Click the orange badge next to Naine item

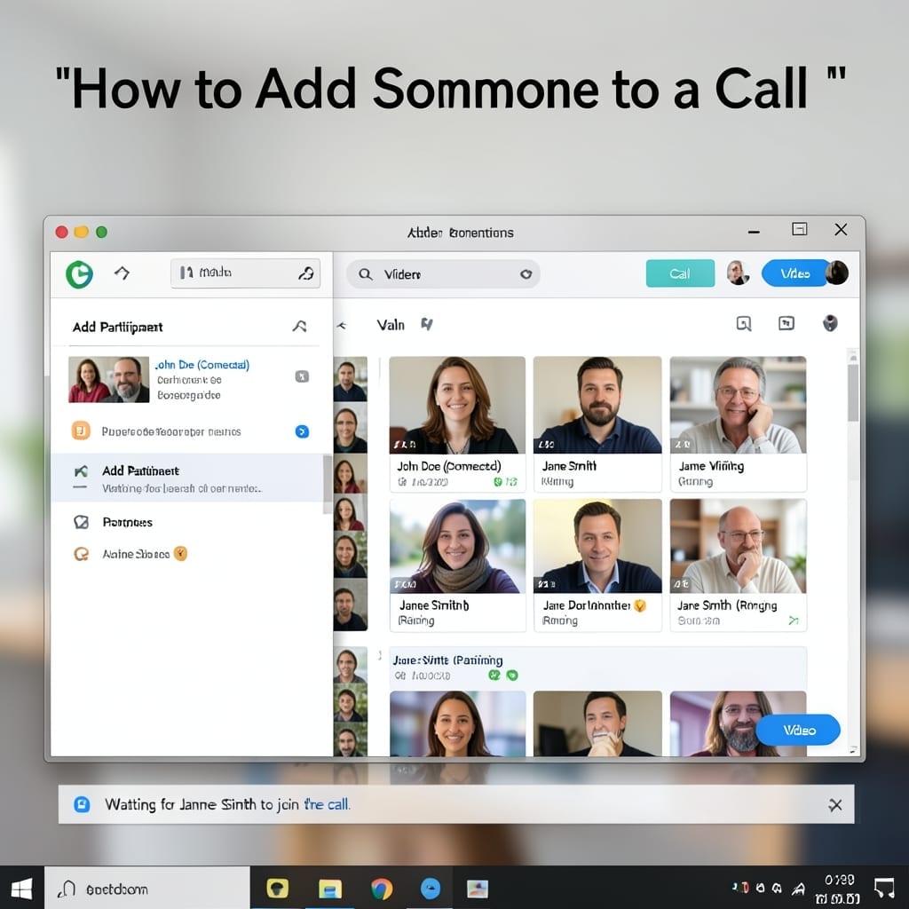181,554
